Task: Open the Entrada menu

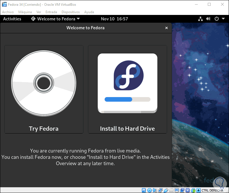Action: pos(51,12)
